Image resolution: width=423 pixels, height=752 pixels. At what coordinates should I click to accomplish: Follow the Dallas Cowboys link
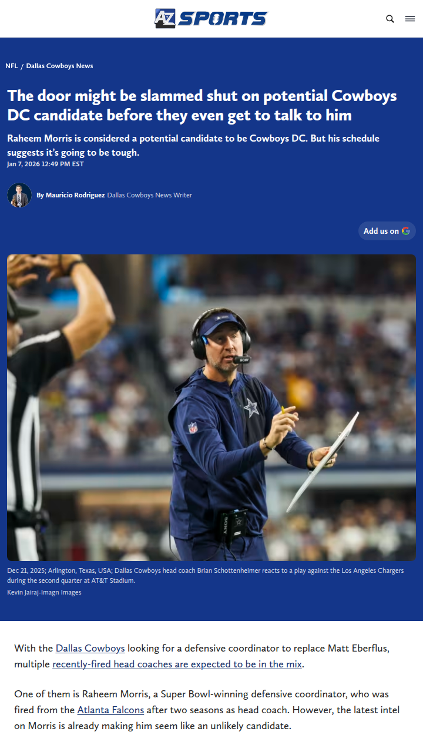pyautogui.click(x=90, y=649)
